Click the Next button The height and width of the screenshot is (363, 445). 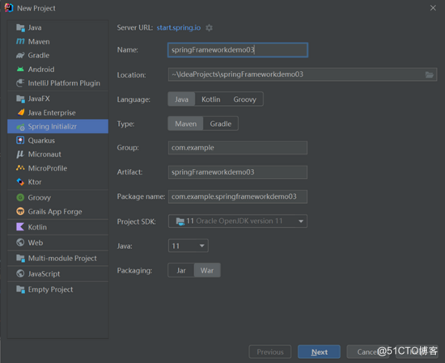[x=319, y=352]
